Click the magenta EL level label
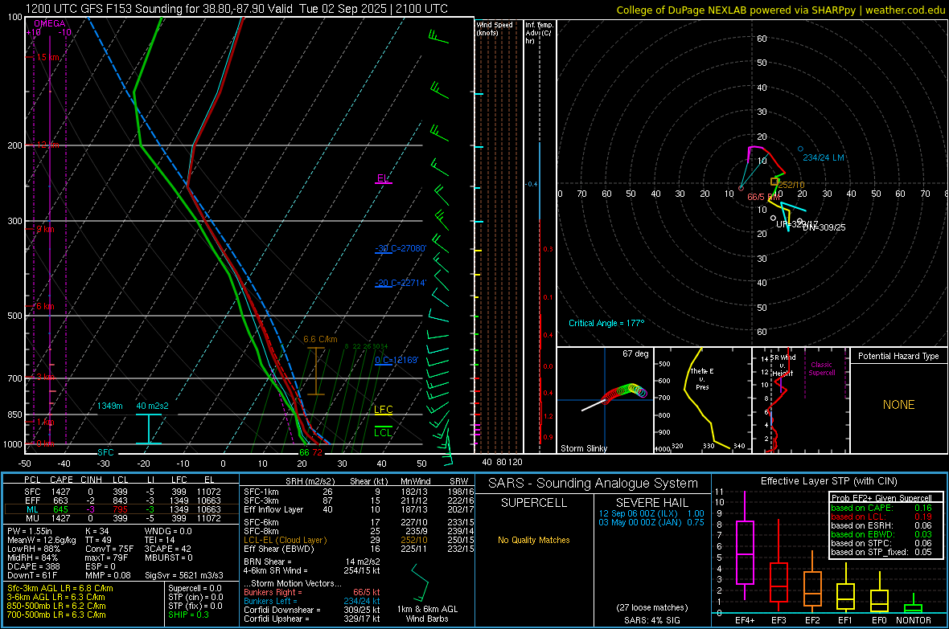The height and width of the screenshot is (629, 949). 383,178
